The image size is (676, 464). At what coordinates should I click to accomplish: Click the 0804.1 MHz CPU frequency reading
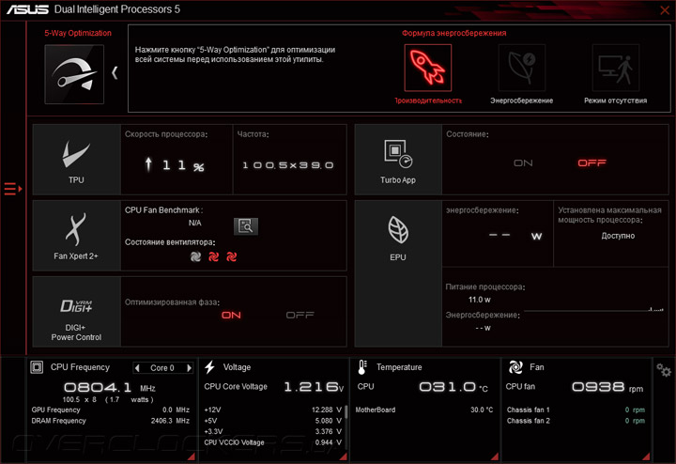pos(110,387)
